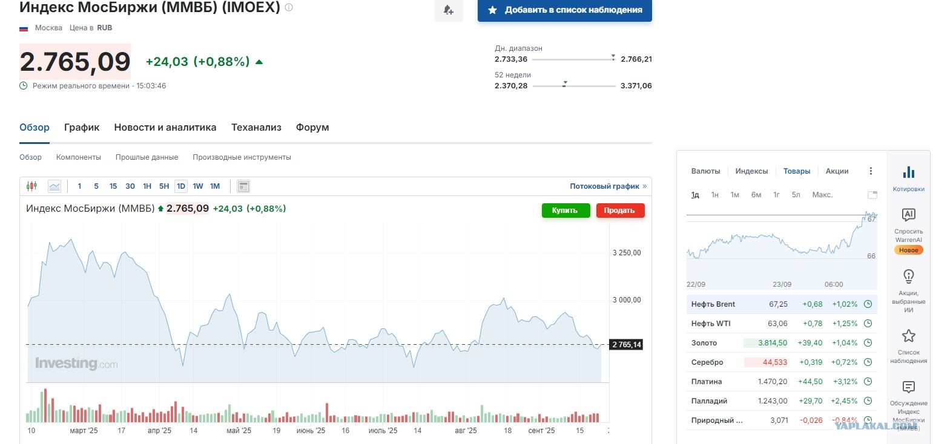
Task: Set chart interval to 5H
Action: [164, 186]
